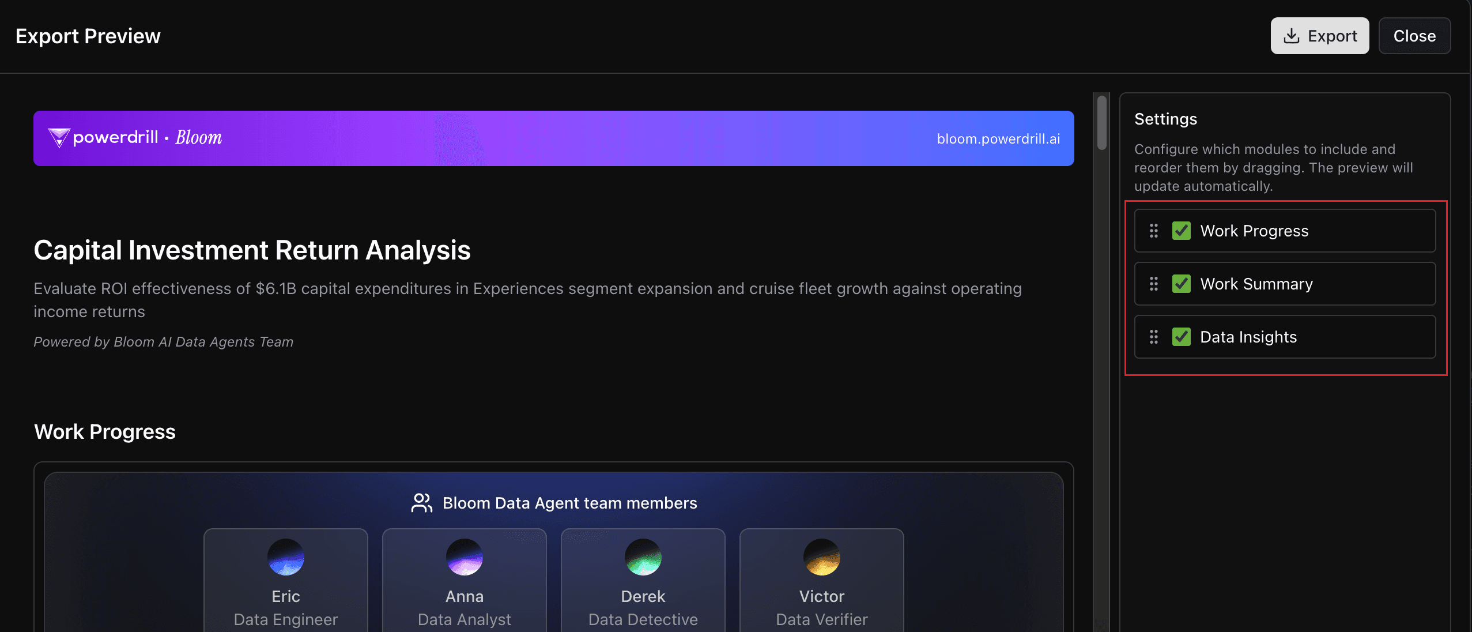Screen dimensions: 1472x632
Task: Click the Capital Investment Return Analysis title
Action: [x=252, y=250]
